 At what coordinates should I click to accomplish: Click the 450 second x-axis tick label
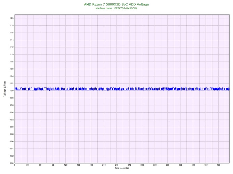point(206,165)
